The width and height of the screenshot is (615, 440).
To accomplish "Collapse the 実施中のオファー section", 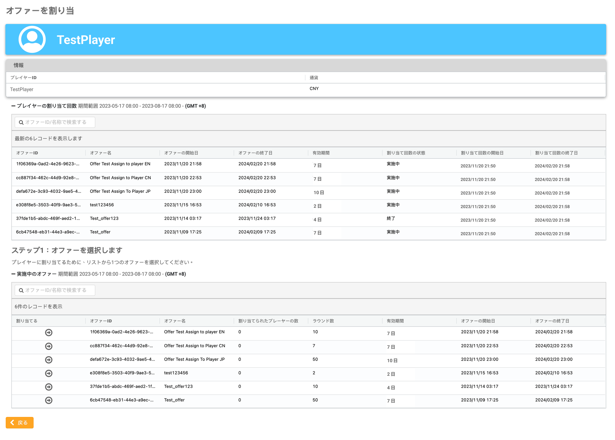I will coord(13,274).
